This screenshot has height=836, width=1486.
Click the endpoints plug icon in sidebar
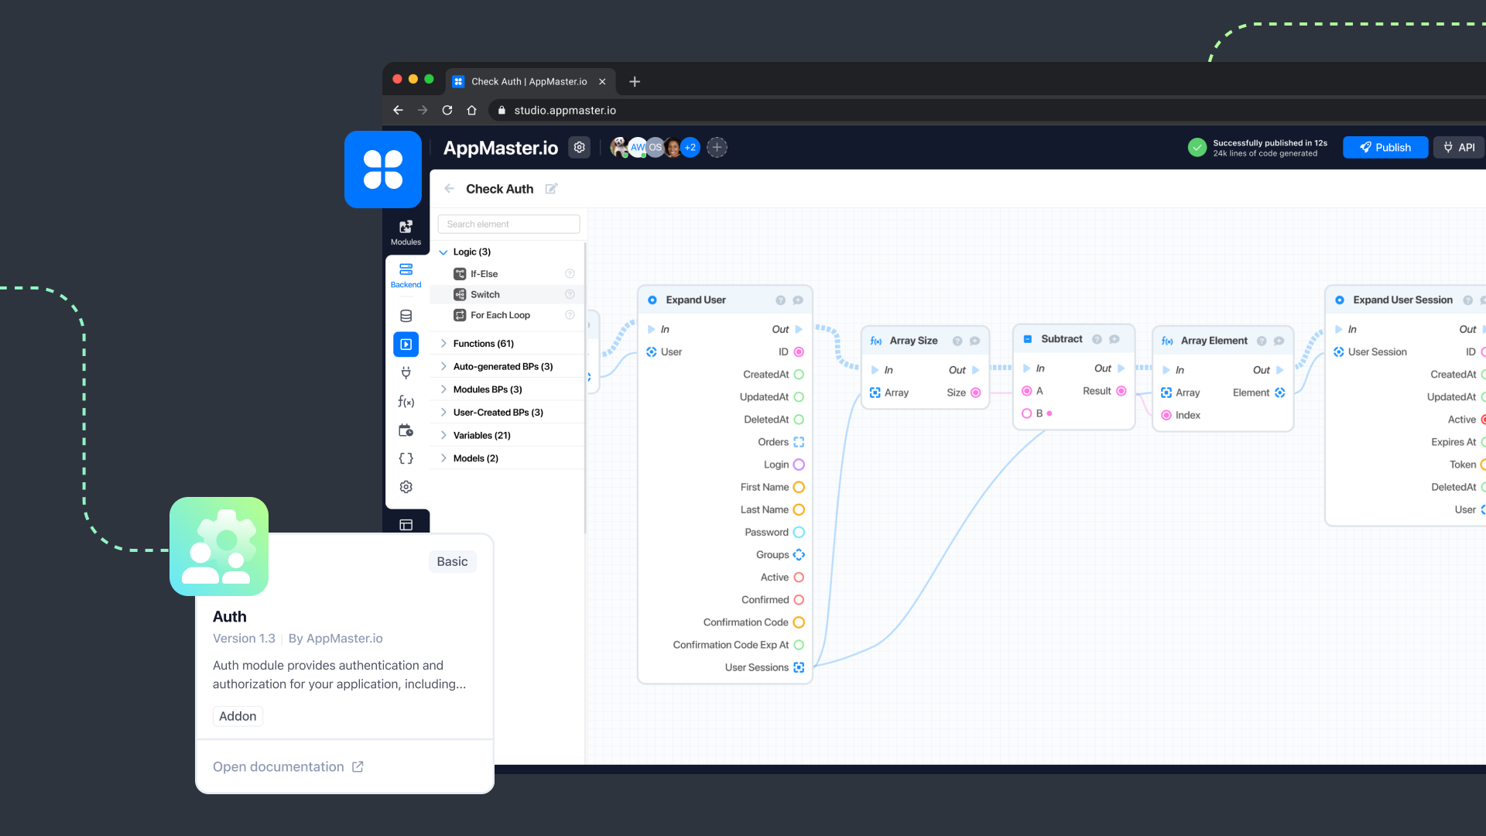[406, 373]
